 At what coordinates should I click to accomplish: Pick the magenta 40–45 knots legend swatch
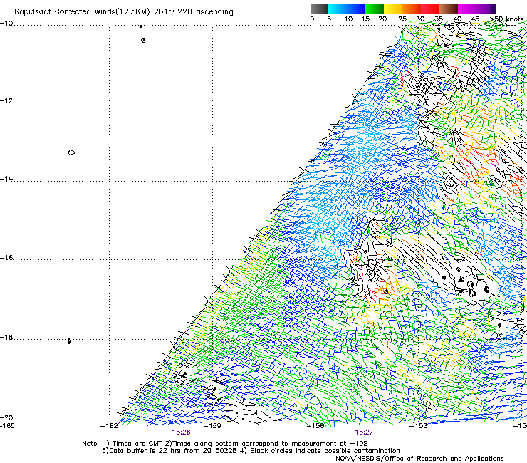tap(467, 9)
